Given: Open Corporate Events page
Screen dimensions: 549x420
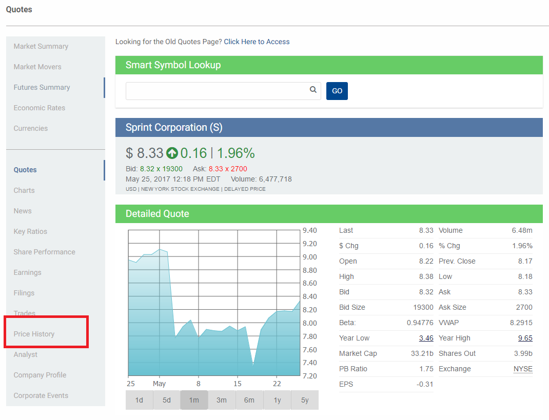Looking at the screenshot, I should [41, 395].
